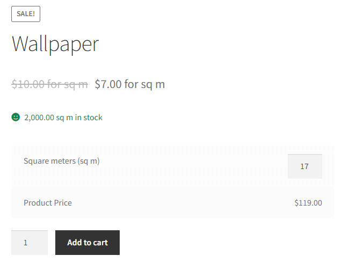The image size is (342, 263).
Task: Click the SALE! badge
Action: tap(26, 14)
